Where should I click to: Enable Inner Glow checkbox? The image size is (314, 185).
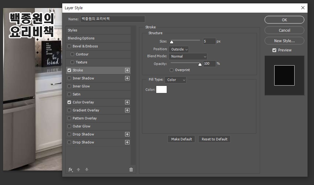pos(69,86)
